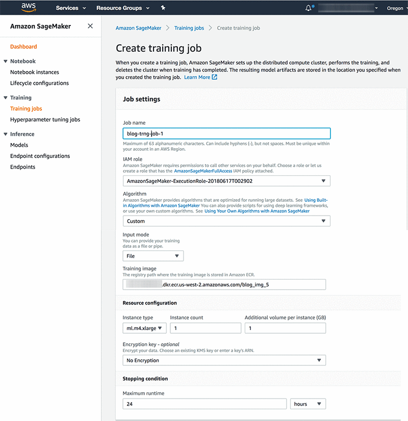Click the Learn More external link icon
Viewport: 408px width, 421px height.
click(214, 77)
